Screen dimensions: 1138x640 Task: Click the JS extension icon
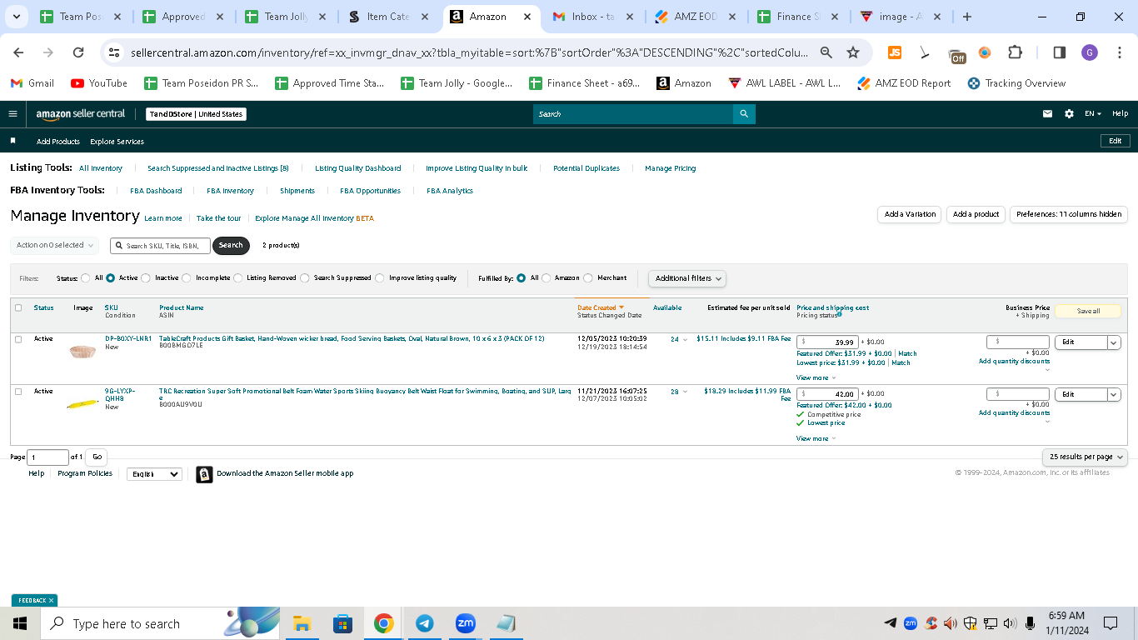point(895,52)
